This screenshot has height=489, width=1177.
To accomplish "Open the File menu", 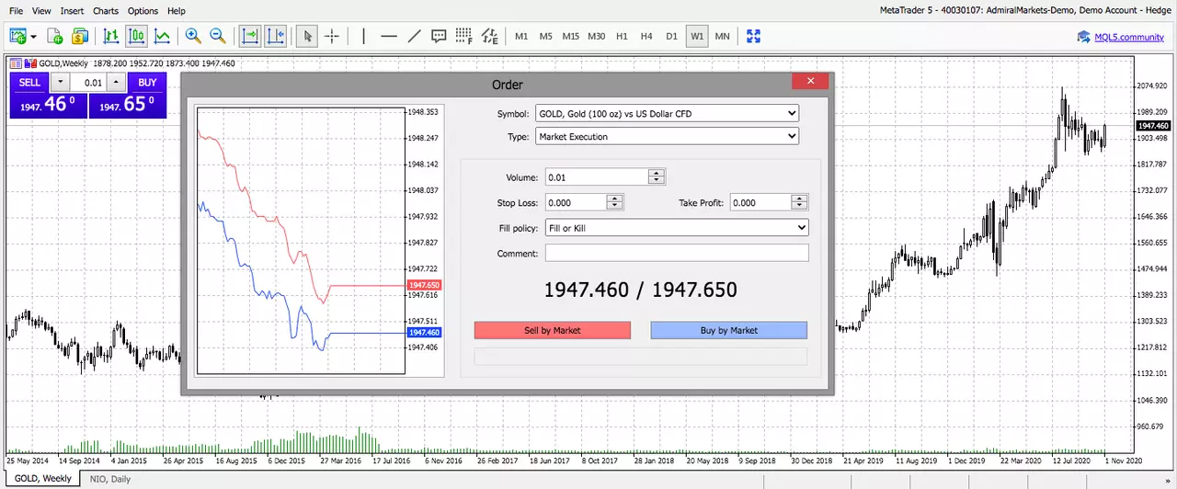I will pyautogui.click(x=16, y=11).
